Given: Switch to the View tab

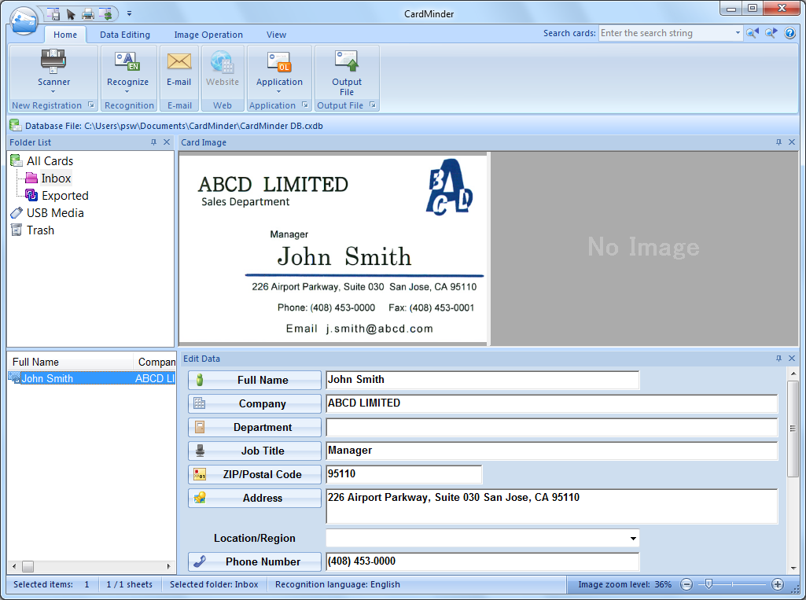Looking at the screenshot, I should [276, 35].
